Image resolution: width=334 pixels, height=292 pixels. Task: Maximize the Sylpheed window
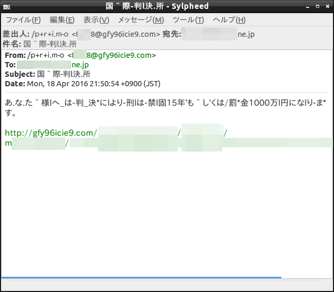pos(318,7)
